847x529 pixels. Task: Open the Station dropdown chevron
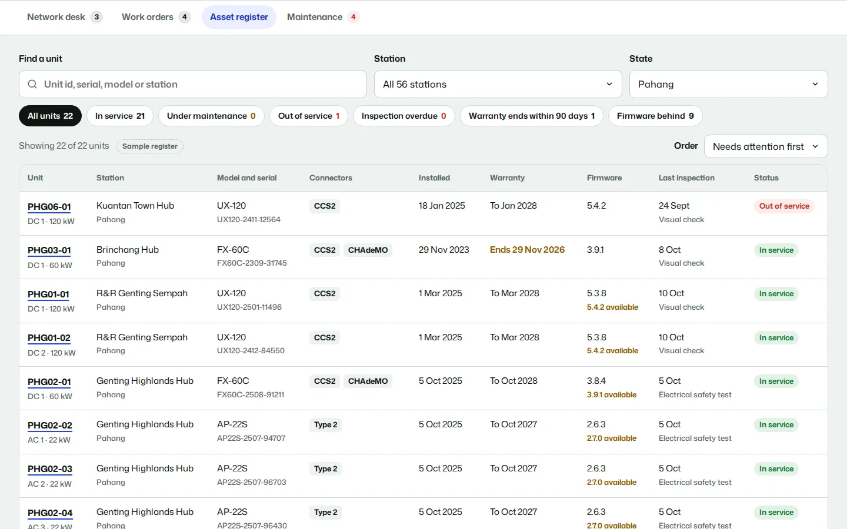click(609, 84)
